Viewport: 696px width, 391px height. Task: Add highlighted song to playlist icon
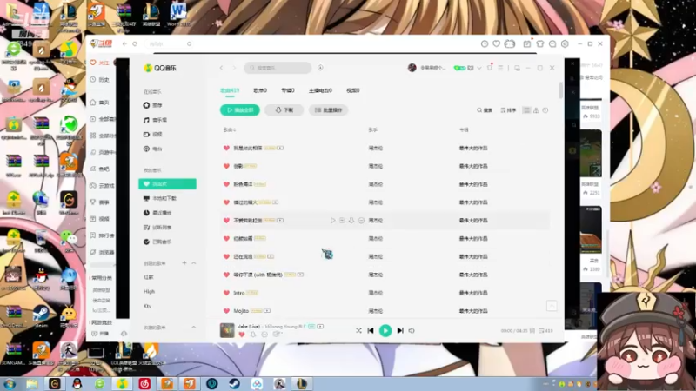(x=342, y=221)
